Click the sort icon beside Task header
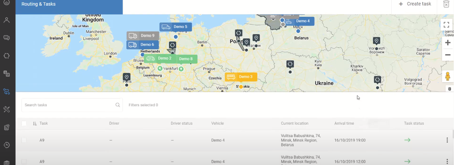This screenshot has width=454, height=165. click(x=35, y=123)
